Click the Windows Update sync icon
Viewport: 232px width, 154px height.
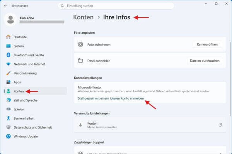[9, 136]
